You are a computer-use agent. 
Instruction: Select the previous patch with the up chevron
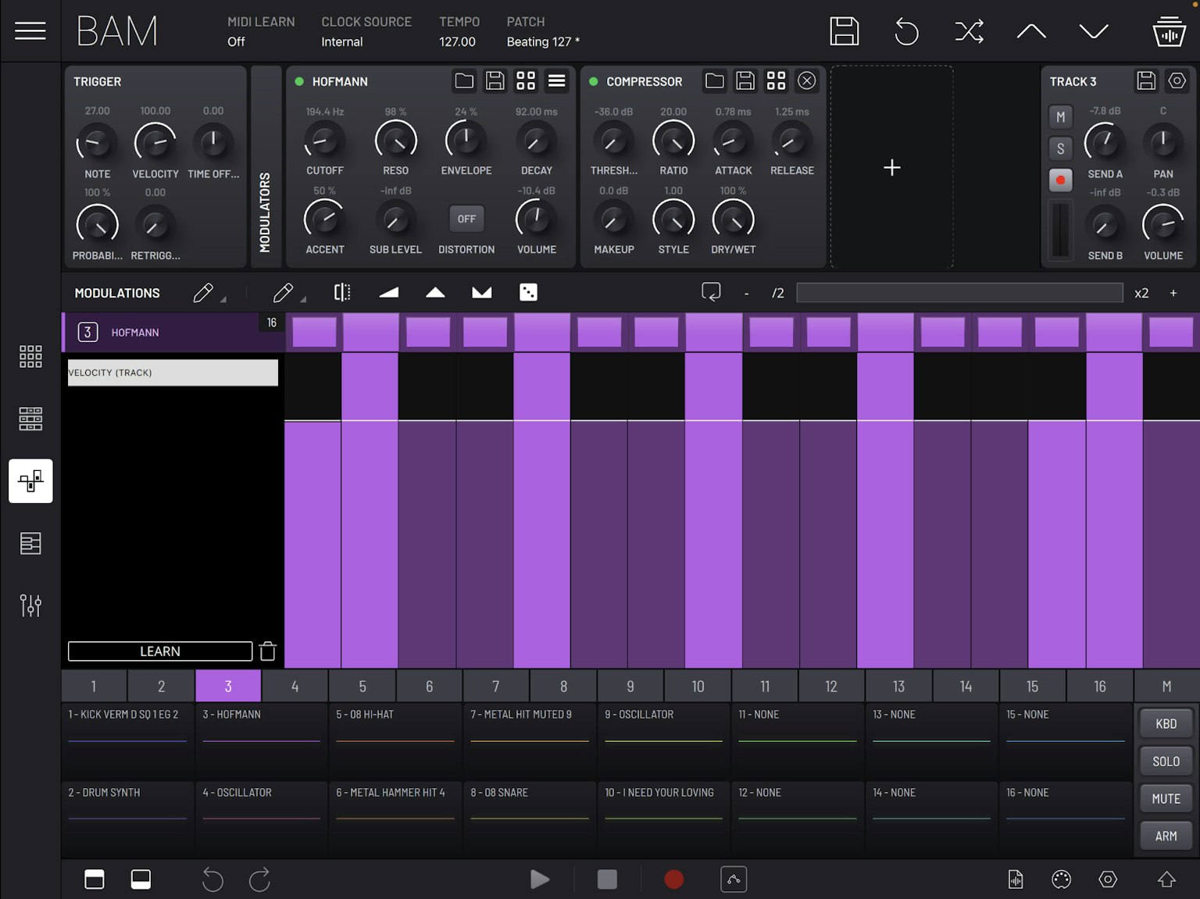tap(1030, 31)
